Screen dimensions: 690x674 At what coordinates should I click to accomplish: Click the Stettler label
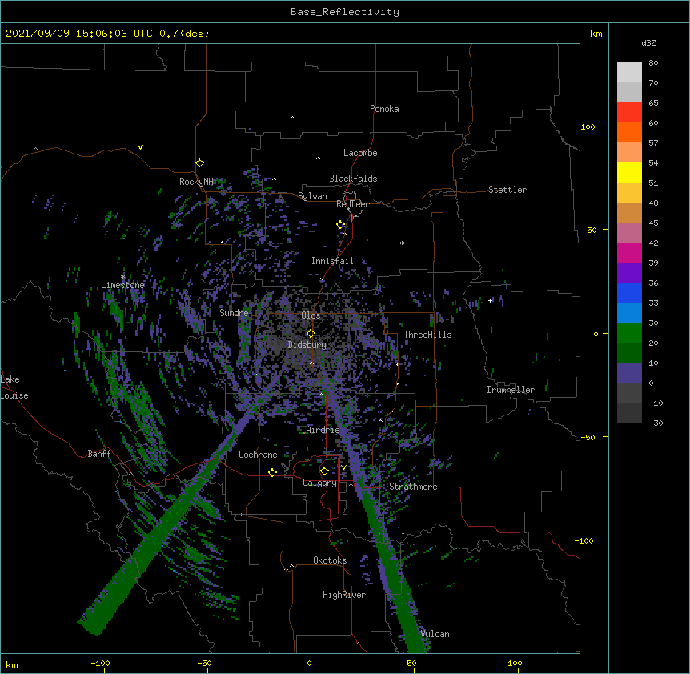pos(507,190)
